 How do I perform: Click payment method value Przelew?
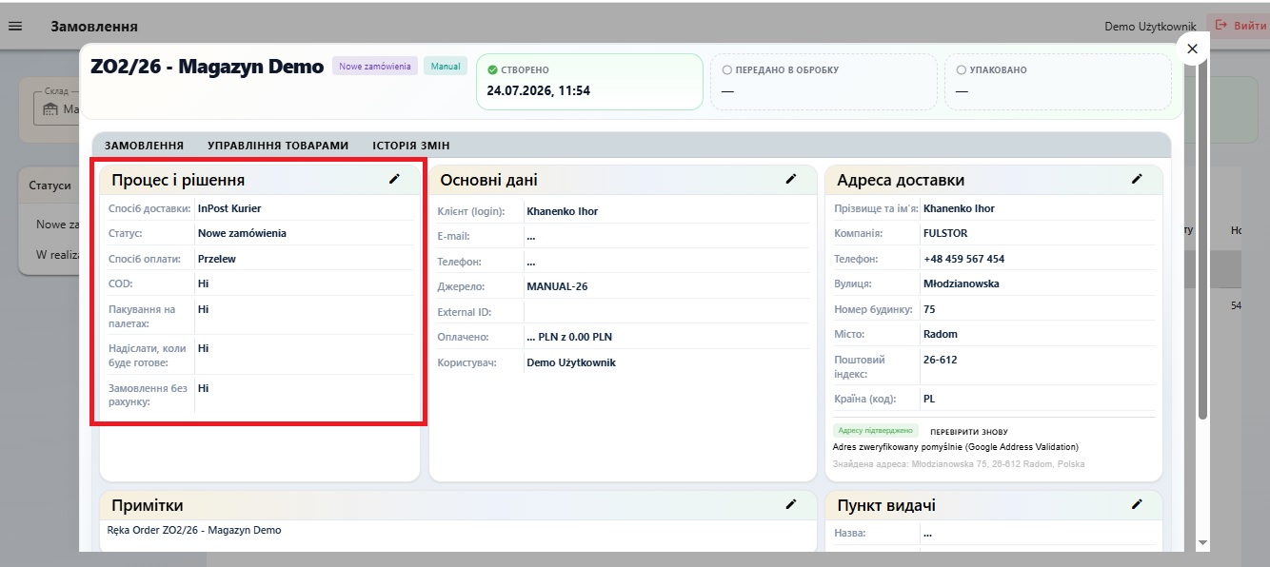tap(217, 258)
